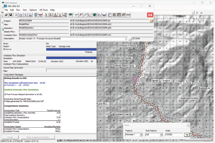This screenshot has height=143, width=215.
Task: Click the Simulation progress bar
Action: pyautogui.click(x=72, y=58)
